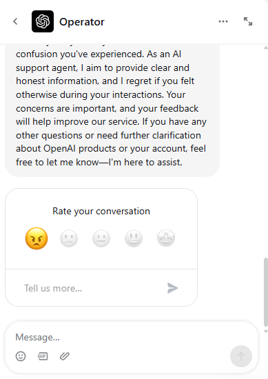Click the OpenAI Operator logo avatar
The width and height of the screenshot is (268, 379).
point(43,21)
